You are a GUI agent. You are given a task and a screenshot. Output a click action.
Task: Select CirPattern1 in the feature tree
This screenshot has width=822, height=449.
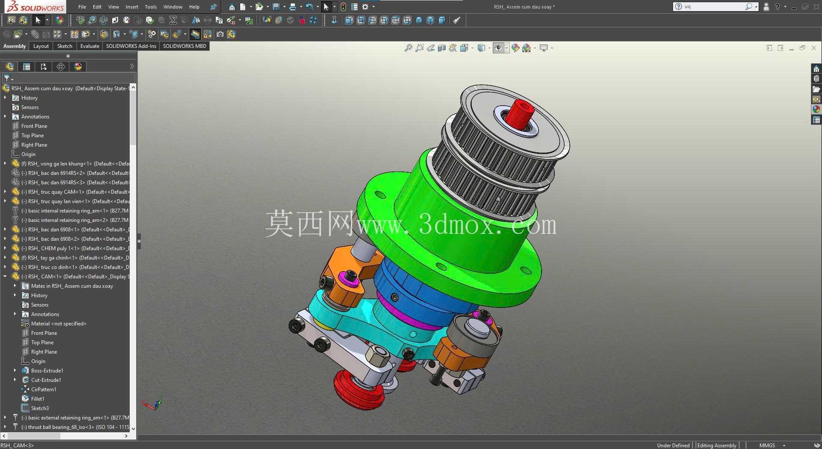pyautogui.click(x=43, y=390)
